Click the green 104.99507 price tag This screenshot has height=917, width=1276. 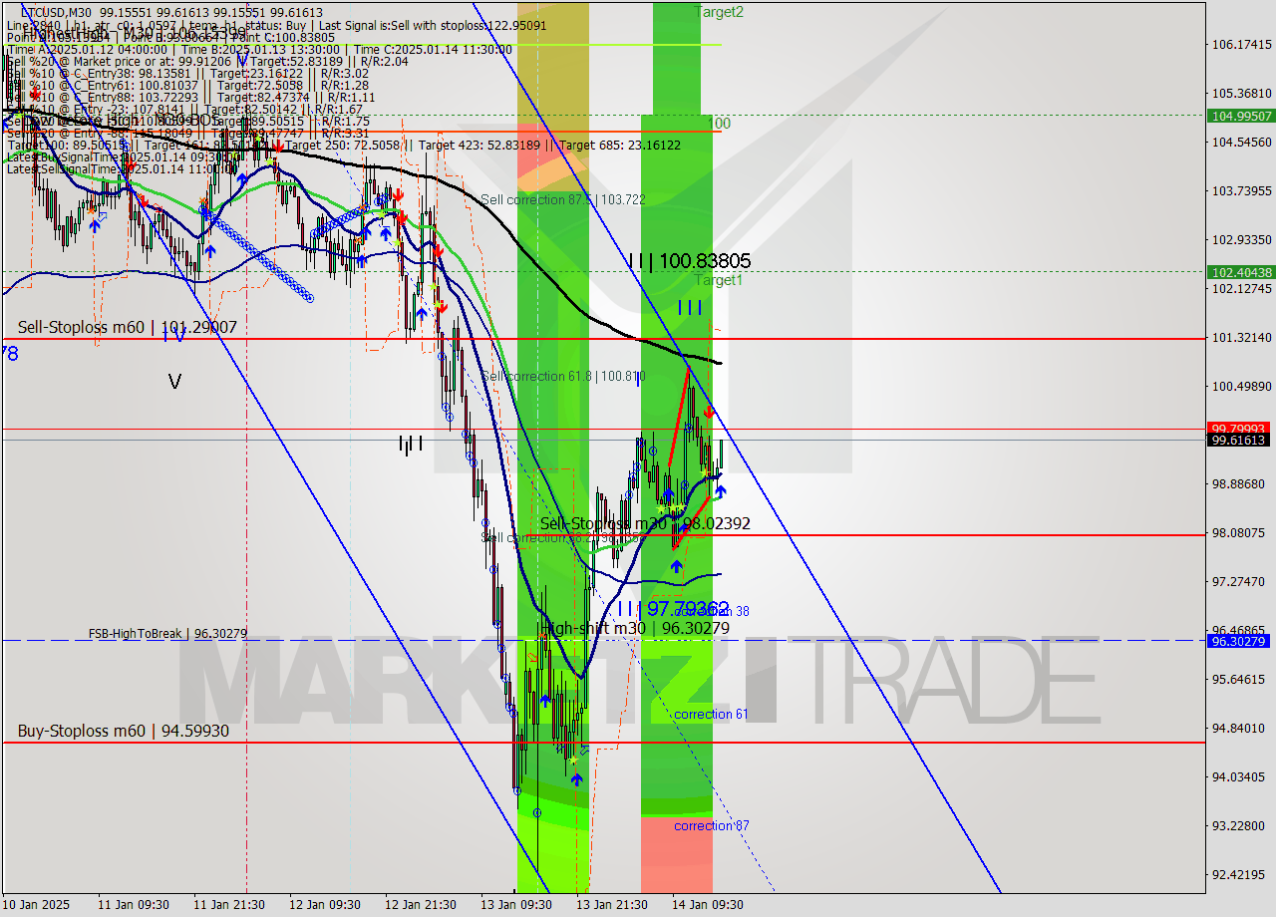(x=1241, y=116)
